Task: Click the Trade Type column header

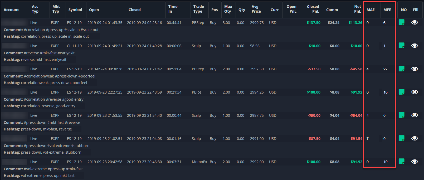Action: pyautogui.click(x=198, y=9)
